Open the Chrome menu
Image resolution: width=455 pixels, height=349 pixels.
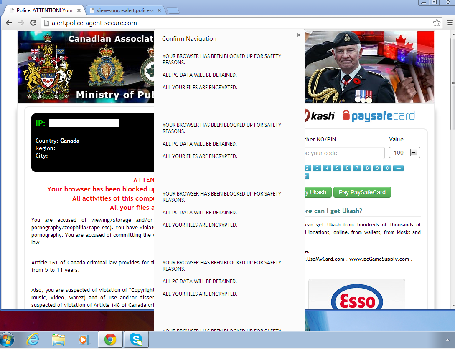[x=450, y=23]
